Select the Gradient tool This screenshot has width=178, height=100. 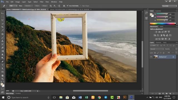point(3,51)
